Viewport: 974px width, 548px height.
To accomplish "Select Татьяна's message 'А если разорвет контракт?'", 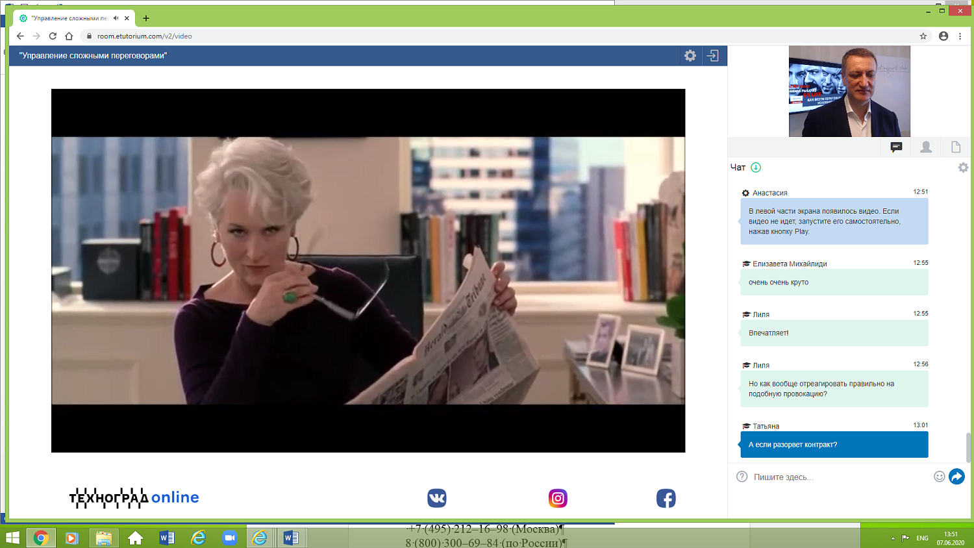I will tap(834, 445).
